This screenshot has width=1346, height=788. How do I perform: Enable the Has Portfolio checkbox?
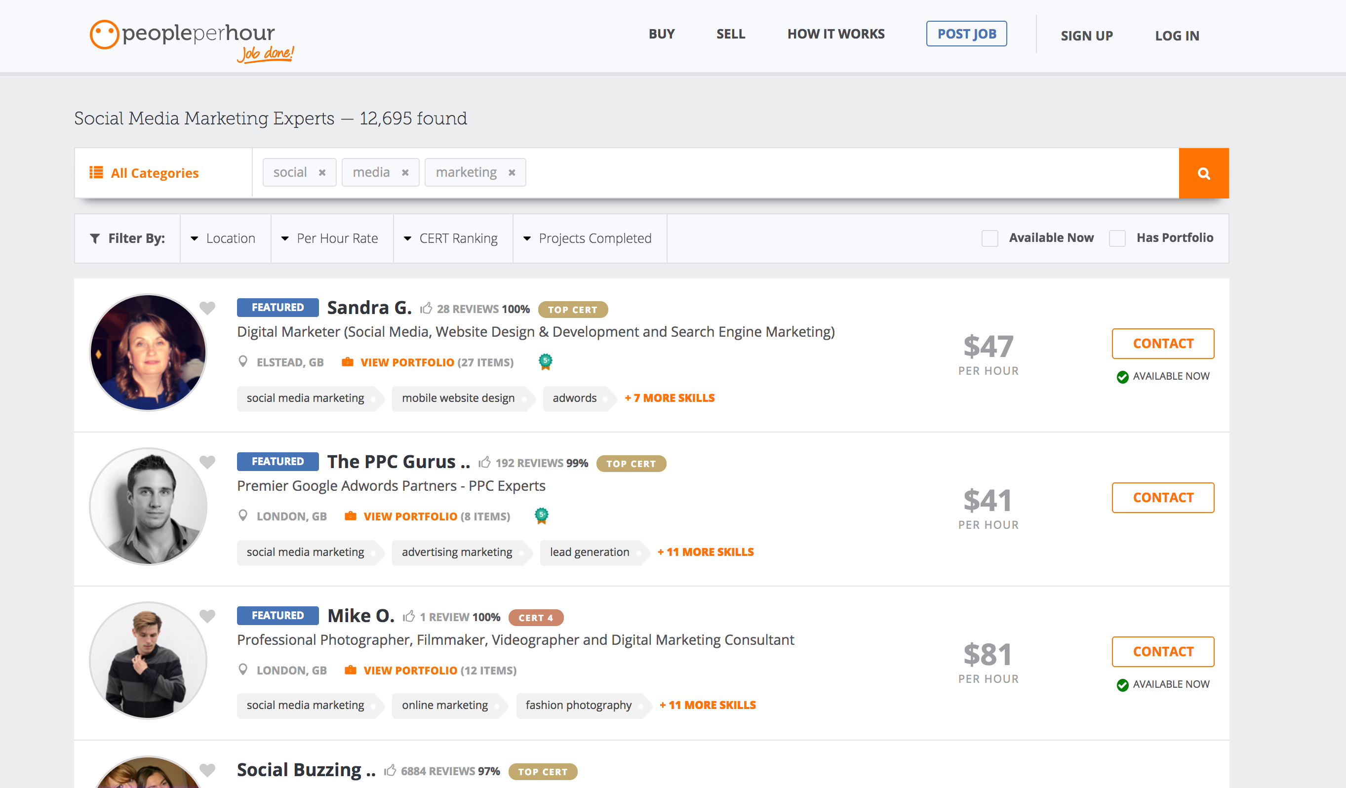1117,238
